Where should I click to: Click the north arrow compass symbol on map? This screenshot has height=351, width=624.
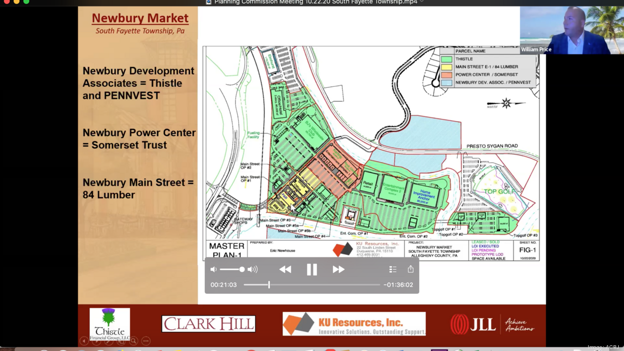click(x=505, y=102)
